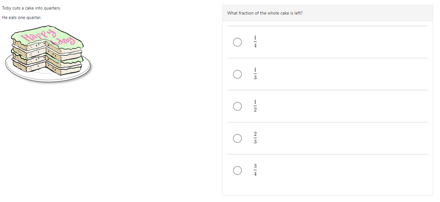Click the 3/4 fraction label
Image resolution: width=440 pixels, height=202 pixels.
255,170
